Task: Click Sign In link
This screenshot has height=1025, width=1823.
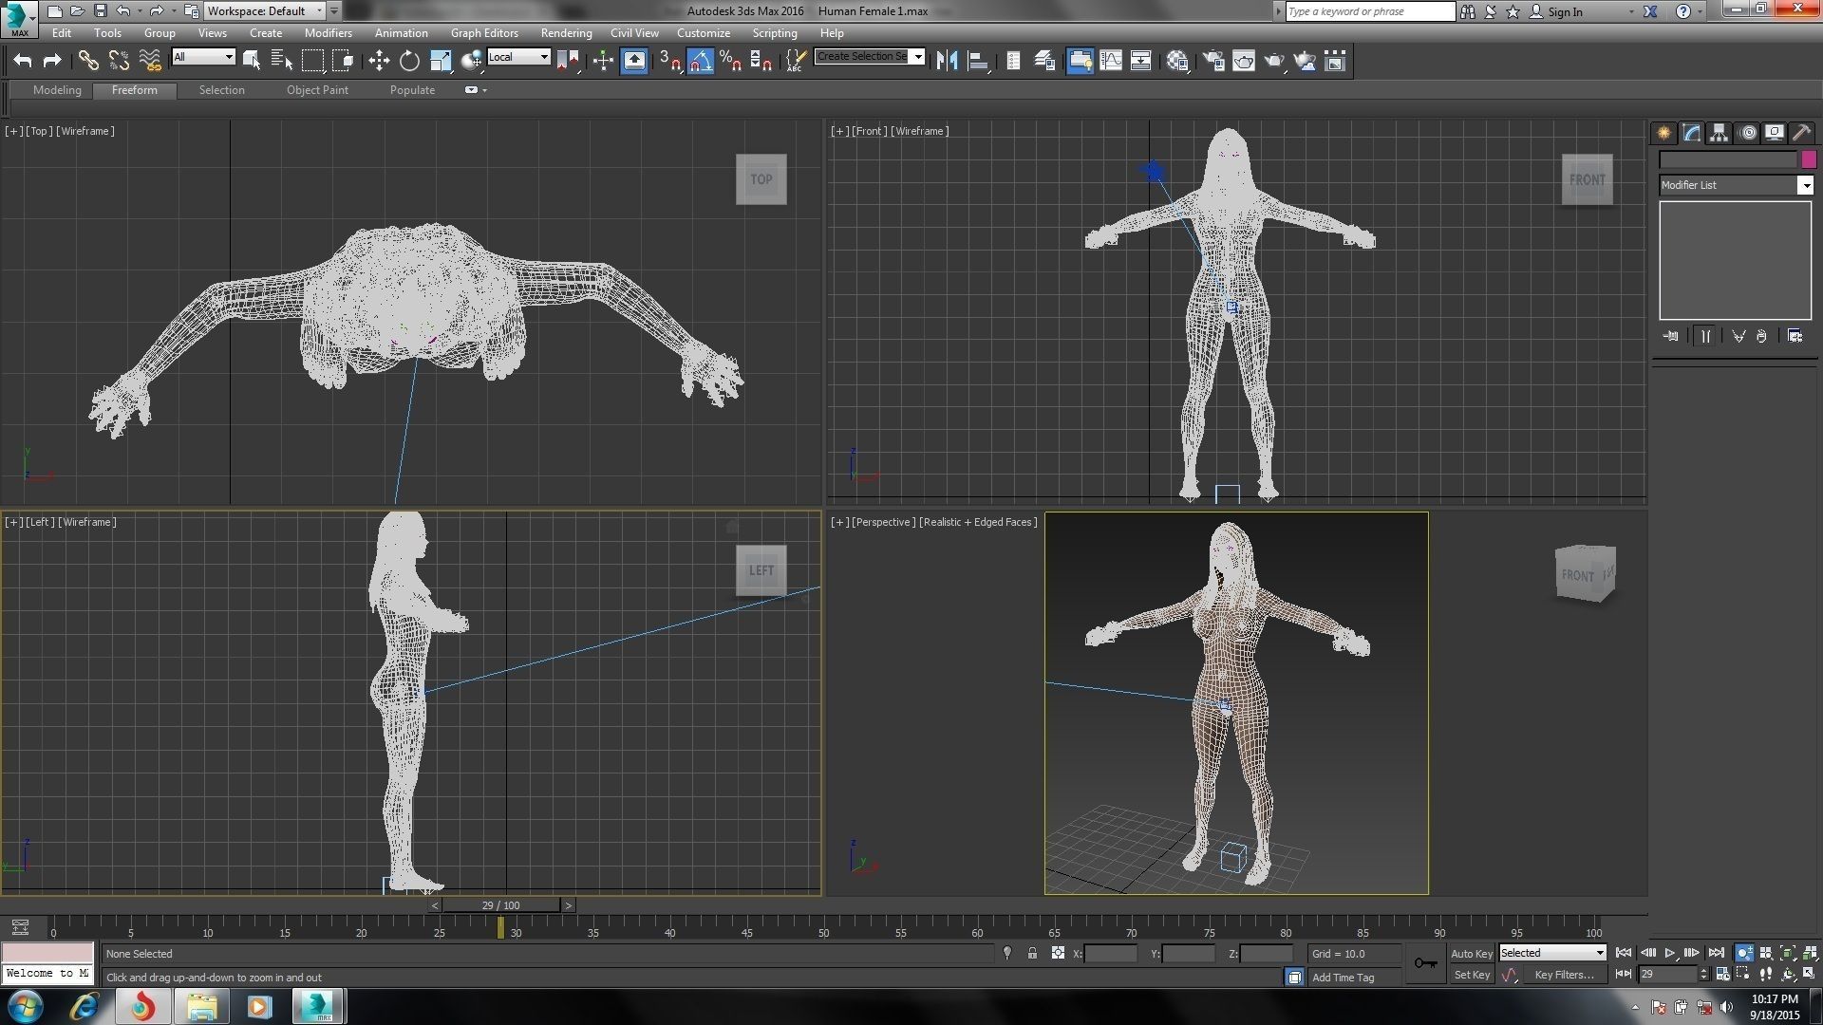Action: [x=1565, y=11]
